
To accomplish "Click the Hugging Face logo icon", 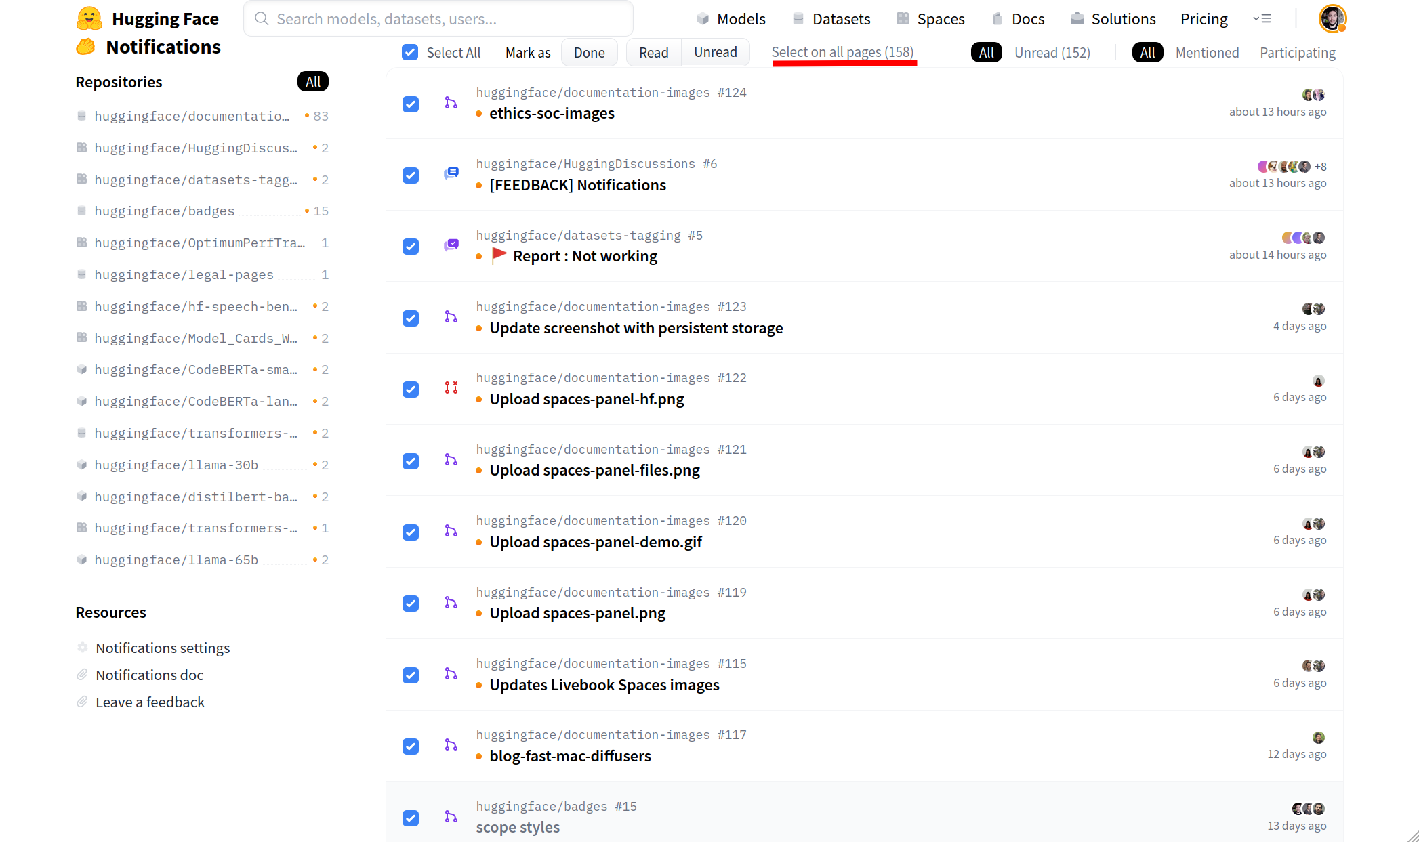I will point(89,18).
